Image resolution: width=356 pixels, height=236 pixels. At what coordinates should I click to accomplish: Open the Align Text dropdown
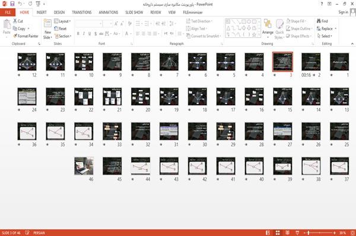tap(196, 28)
